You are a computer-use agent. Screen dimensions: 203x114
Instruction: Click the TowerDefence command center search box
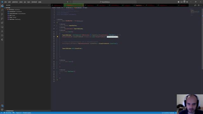point(105,2)
